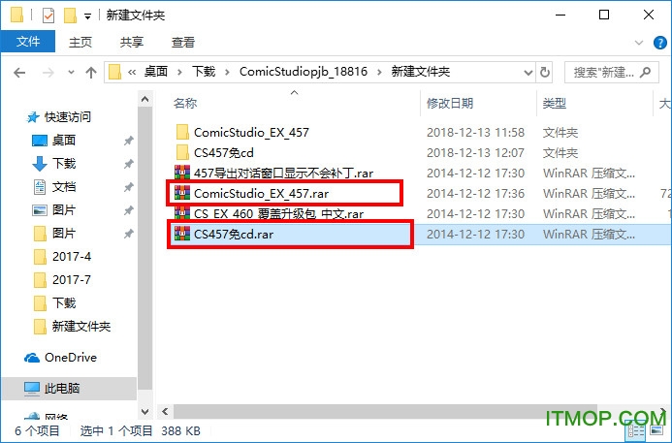This screenshot has height=443, width=672.
Task: Expand the ribbon with the chevron
Action: click(639, 43)
